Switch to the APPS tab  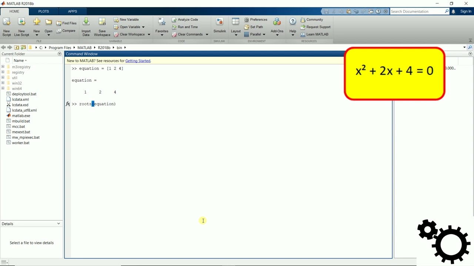pos(72,11)
